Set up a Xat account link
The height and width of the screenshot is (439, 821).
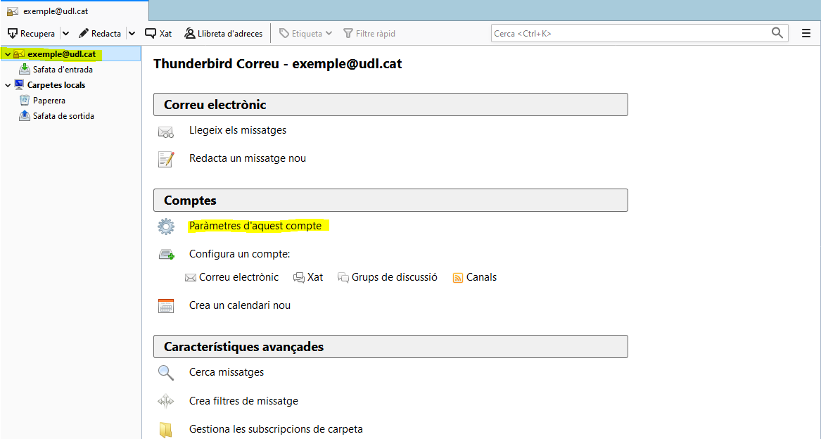click(x=315, y=277)
